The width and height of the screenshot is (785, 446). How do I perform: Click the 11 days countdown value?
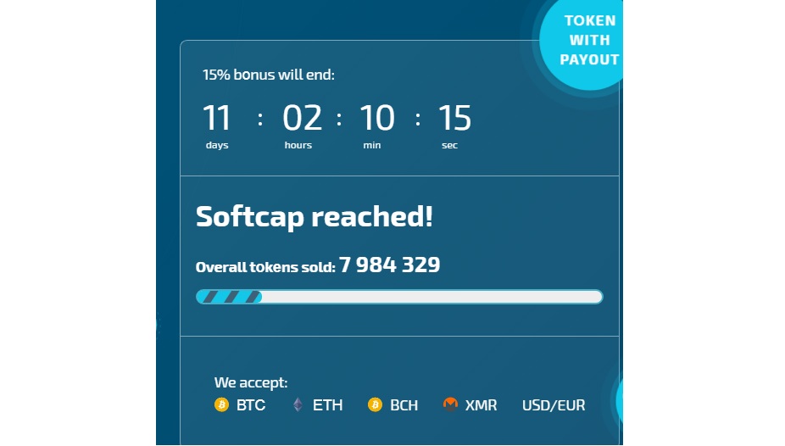point(217,118)
